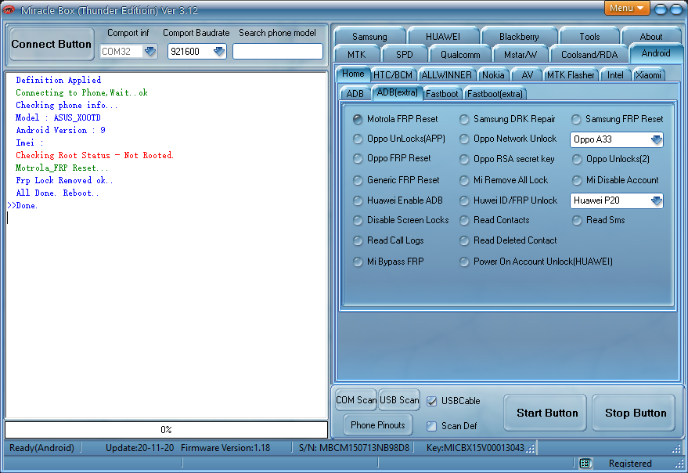Click the Start Button
Viewport: 688px width, 473px height.
coord(546,413)
